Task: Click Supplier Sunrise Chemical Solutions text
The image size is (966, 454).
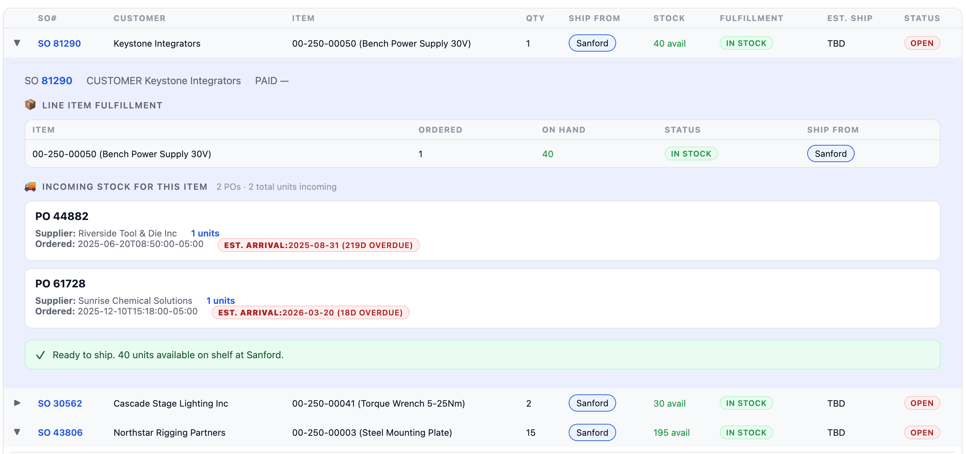Action: (113, 301)
